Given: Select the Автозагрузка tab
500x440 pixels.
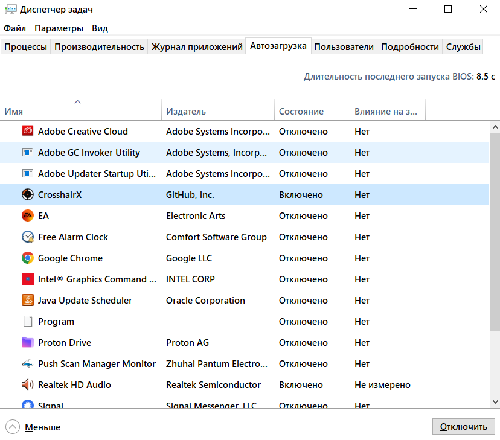Looking at the screenshot, I should (278, 46).
